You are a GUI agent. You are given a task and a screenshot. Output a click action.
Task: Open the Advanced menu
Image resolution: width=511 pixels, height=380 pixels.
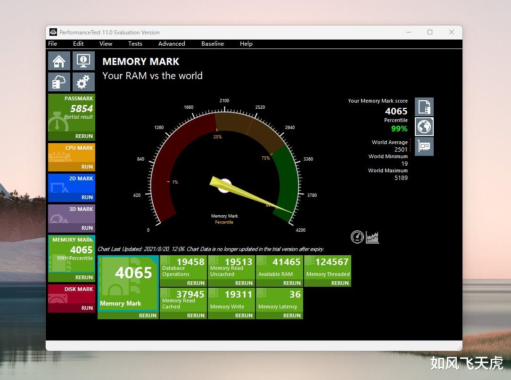coord(172,44)
